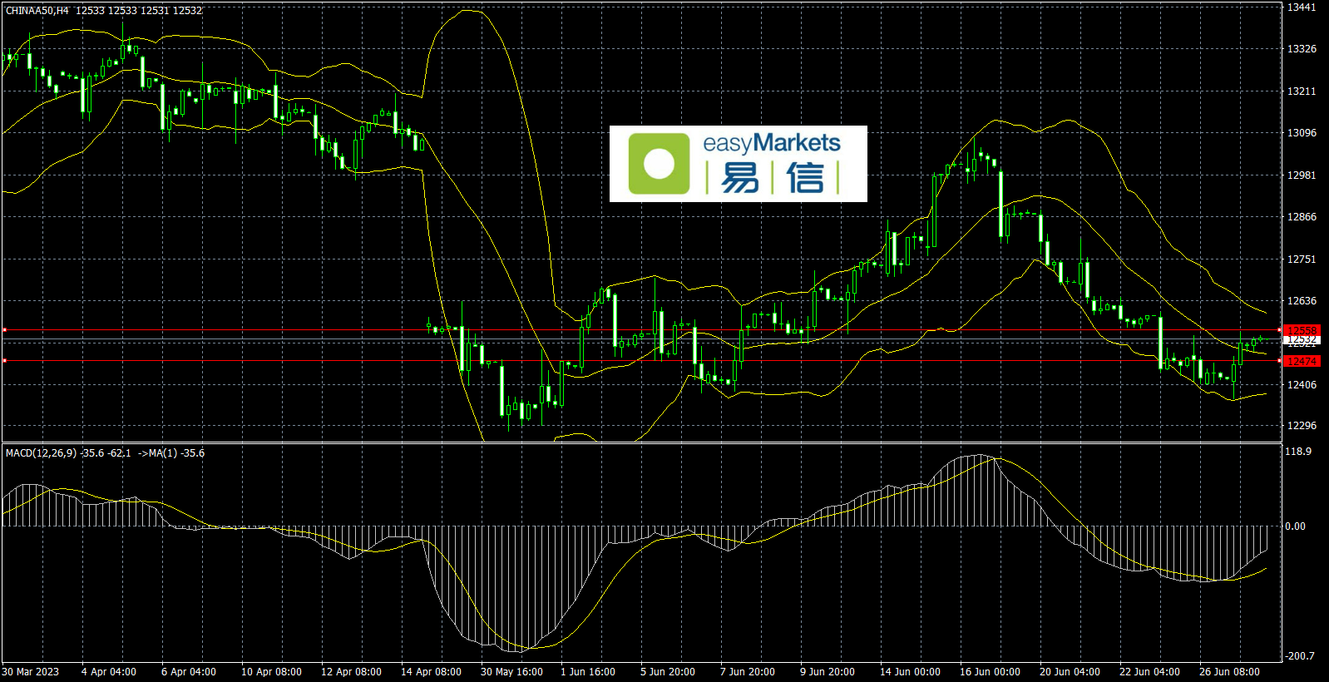Click the 22 Jun 04:00 time label

click(x=1149, y=672)
